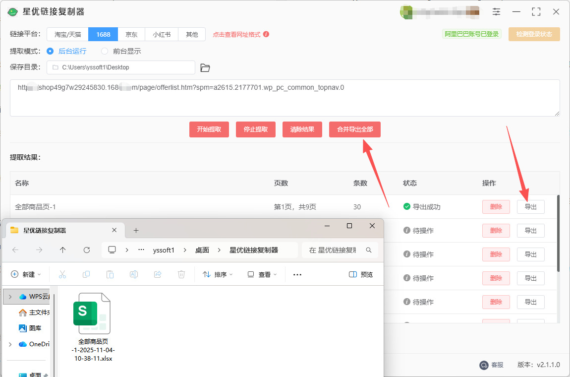Click 删除 for 全部商品页-1 row

[496, 207]
